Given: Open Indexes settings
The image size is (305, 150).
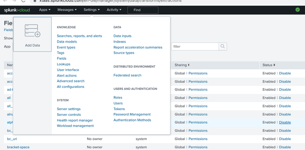Looking at the screenshot, I should (119, 41).
